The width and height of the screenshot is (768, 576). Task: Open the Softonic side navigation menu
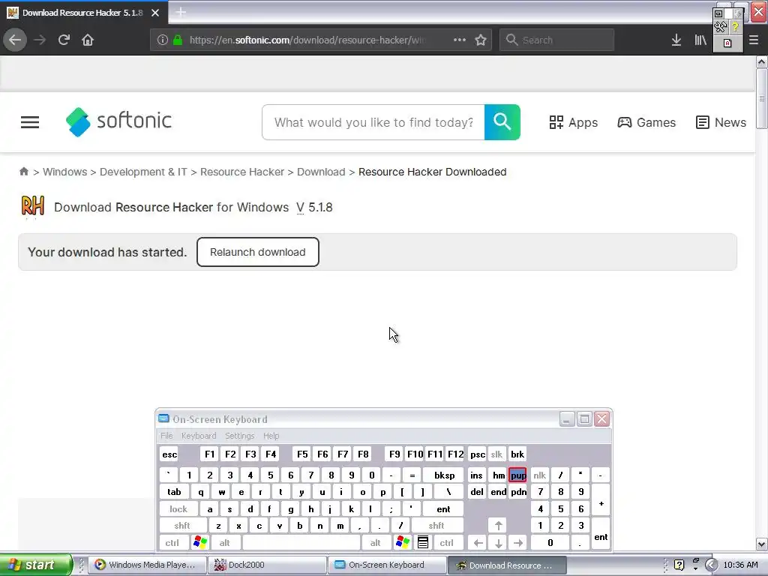30,122
